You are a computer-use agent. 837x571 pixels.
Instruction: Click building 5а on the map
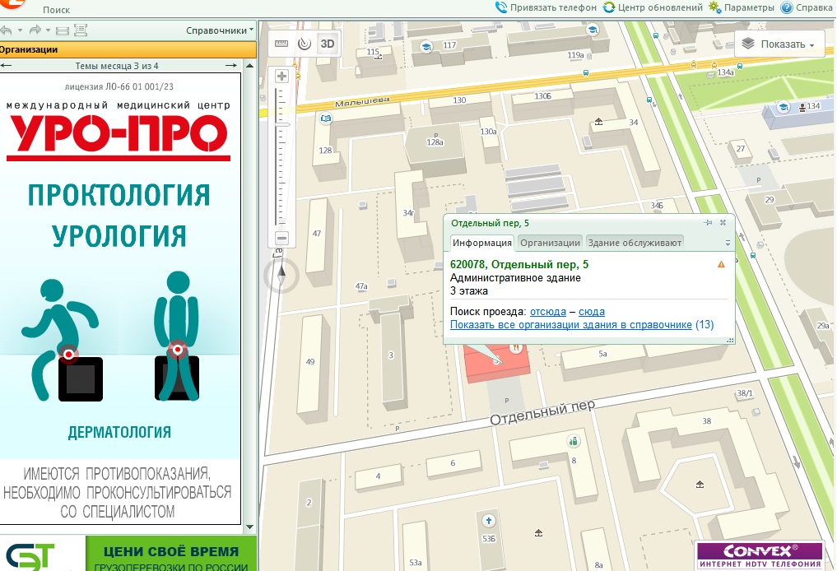point(602,354)
